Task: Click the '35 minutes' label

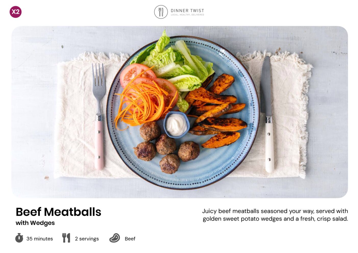Action: (x=40, y=239)
